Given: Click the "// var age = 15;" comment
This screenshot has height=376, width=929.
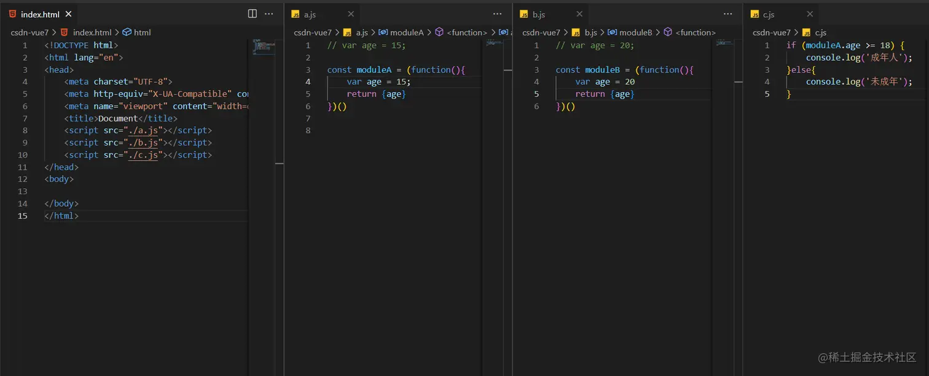Looking at the screenshot, I should [366, 45].
